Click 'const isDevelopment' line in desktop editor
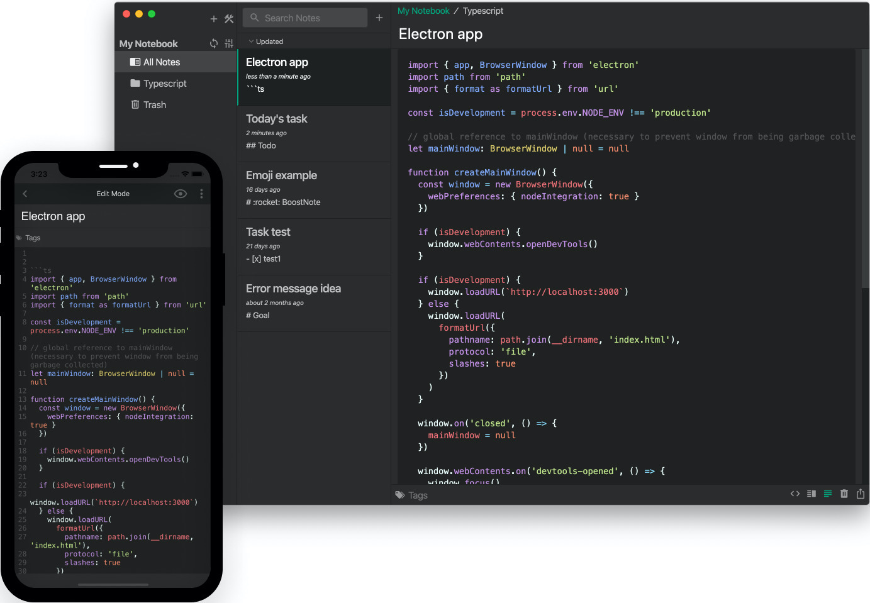 tap(559, 113)
